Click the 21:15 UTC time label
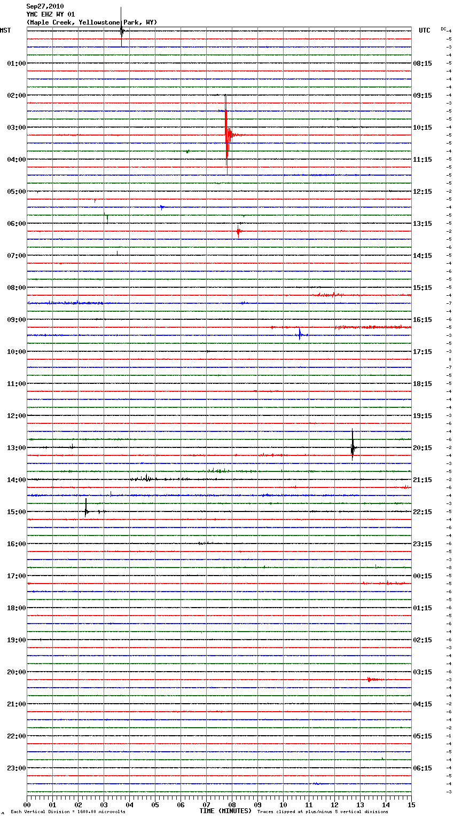The height and width of the screenshot is (819, 454). 422,480
